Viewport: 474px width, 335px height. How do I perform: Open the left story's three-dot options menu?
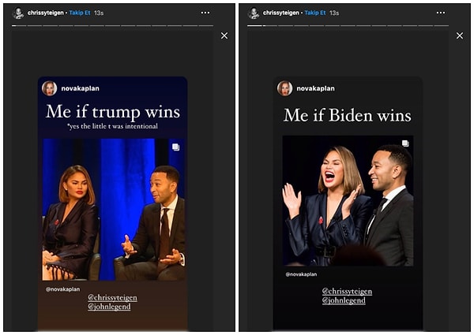click(205, 13)
